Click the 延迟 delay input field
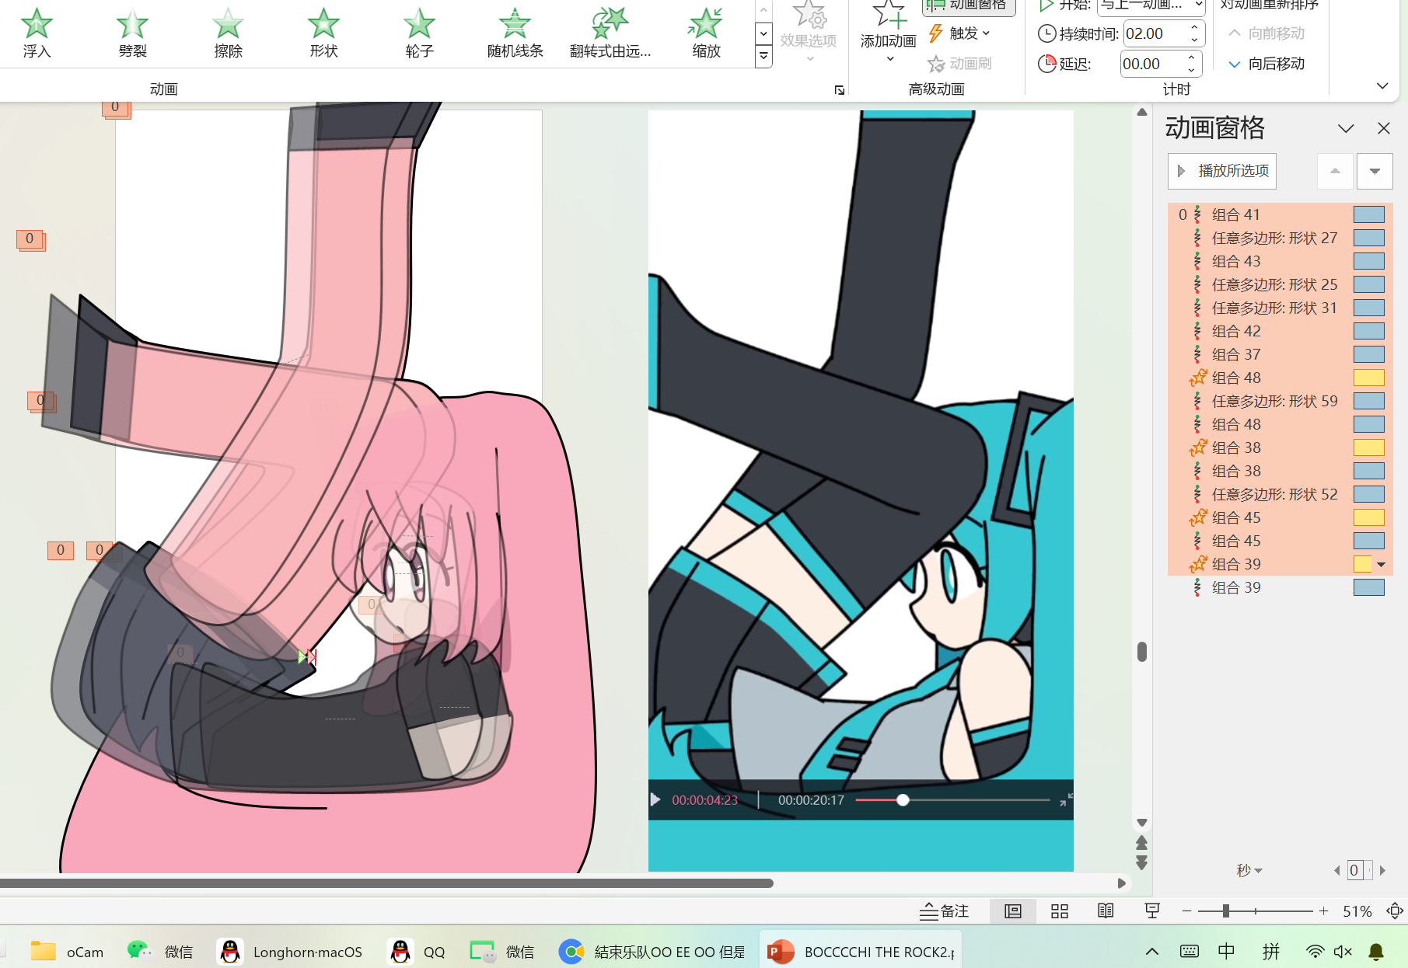This screenshot has width=1408, height=968. click(x=1152, y=64)
